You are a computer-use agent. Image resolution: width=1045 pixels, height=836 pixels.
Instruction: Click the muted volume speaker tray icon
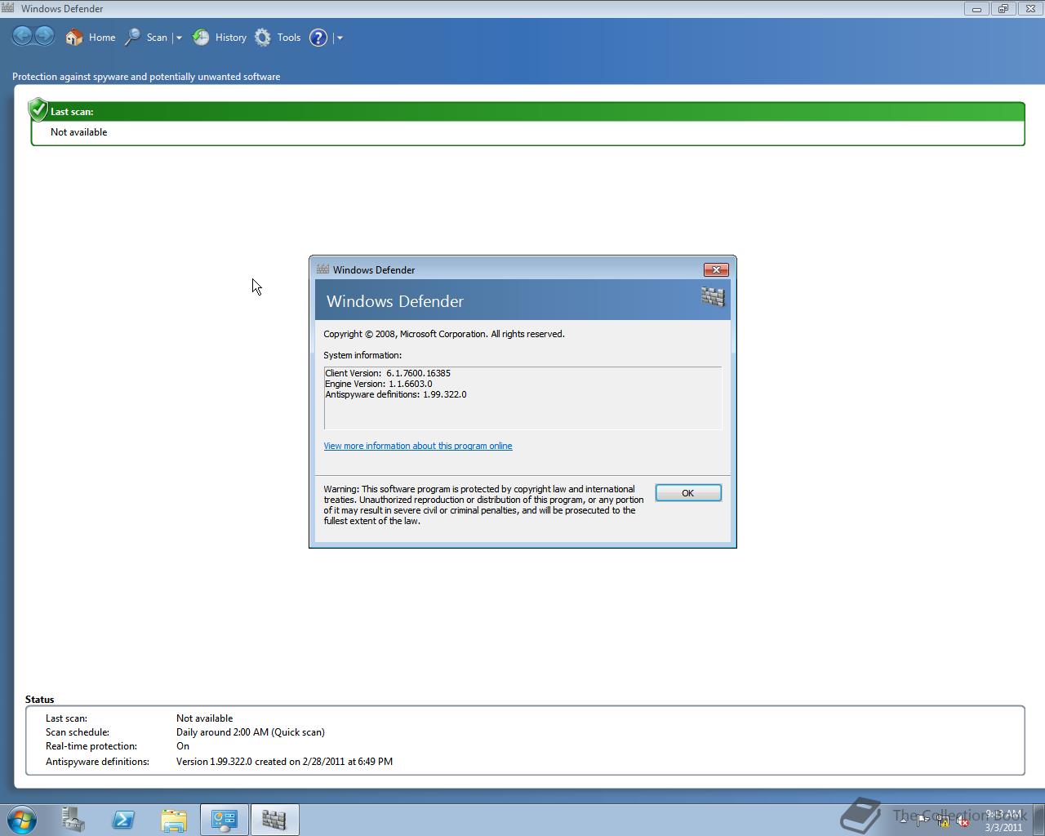click(x=963, y=820)
